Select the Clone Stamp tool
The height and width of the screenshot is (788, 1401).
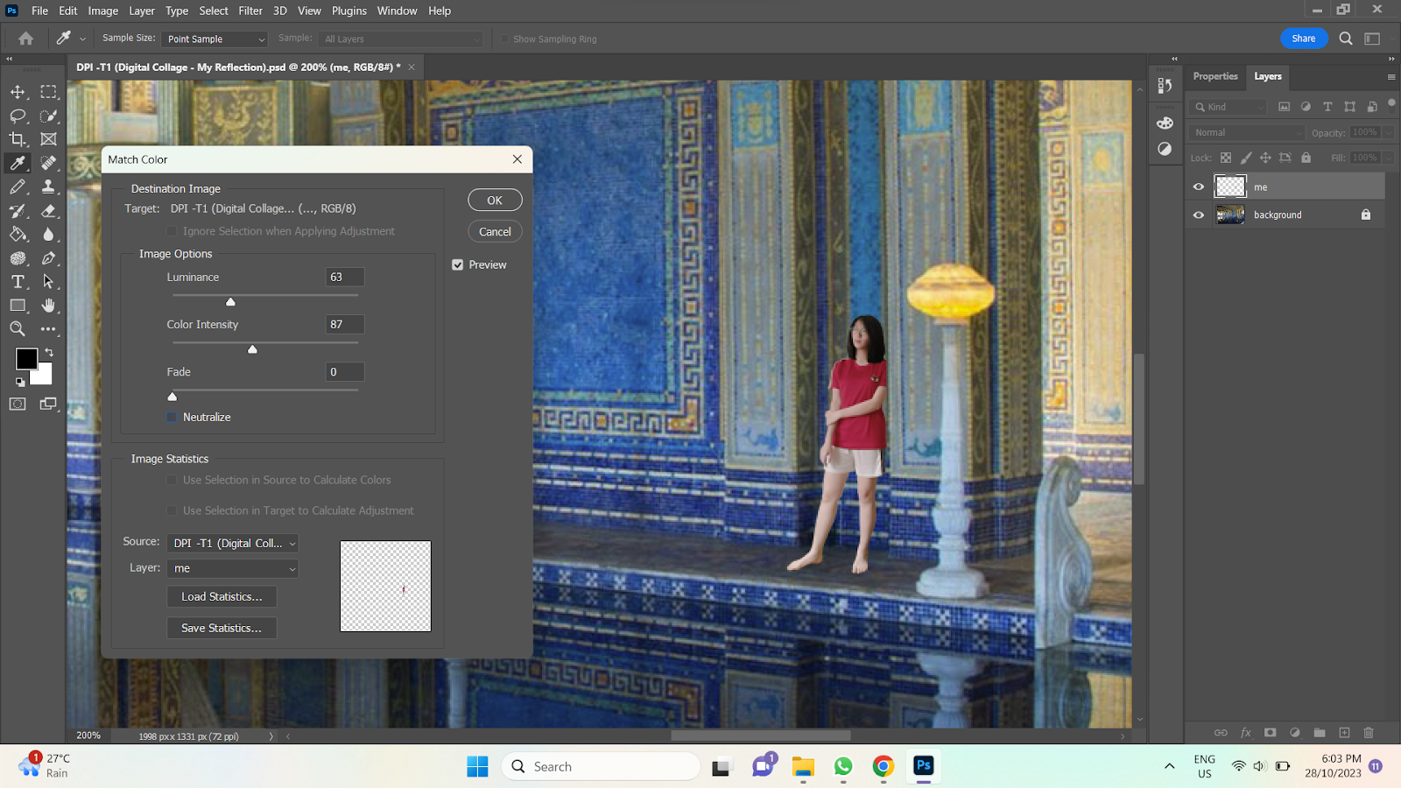[x=49, y=186]
